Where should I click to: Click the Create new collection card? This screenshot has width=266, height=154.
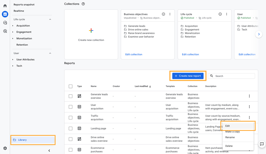pos(91,34)
